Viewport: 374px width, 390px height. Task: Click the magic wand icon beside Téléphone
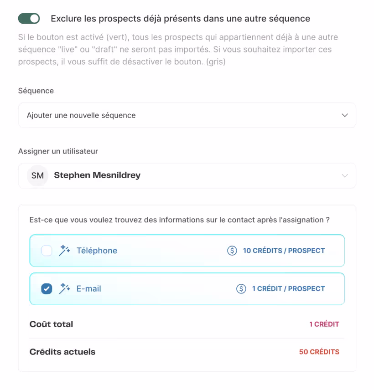click(64, 251)
